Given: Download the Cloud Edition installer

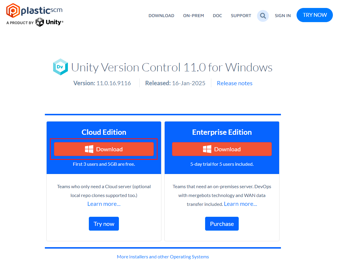Looking at the screenshot, I should click(104, 149).
